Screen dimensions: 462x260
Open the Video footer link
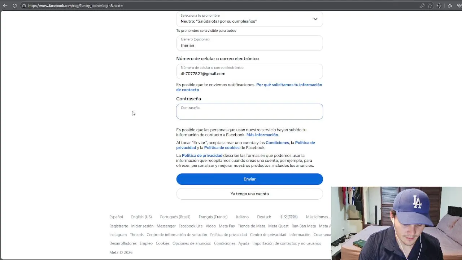[211, 226]
